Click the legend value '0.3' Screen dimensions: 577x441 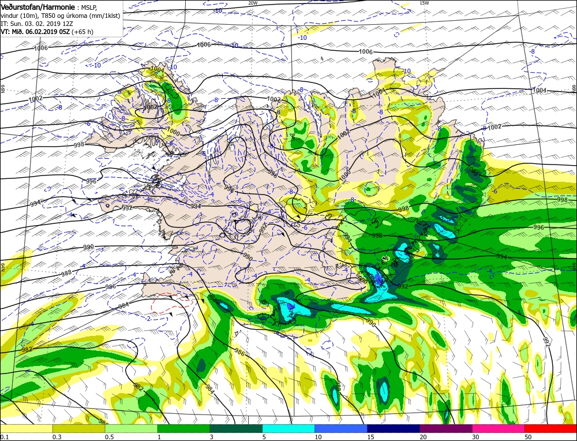pos(57,437)
